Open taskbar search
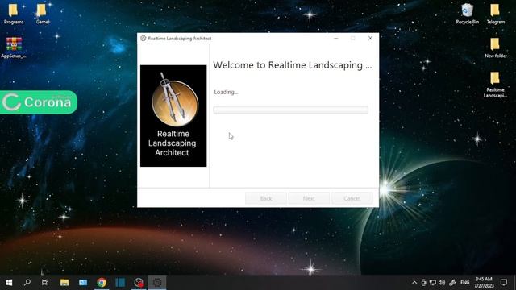The height and width of the screenshot is (290, 516). coord(27,283)
